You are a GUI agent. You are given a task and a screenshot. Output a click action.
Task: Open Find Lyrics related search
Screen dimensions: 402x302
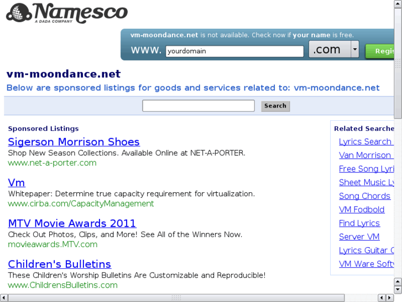[359, 223]
